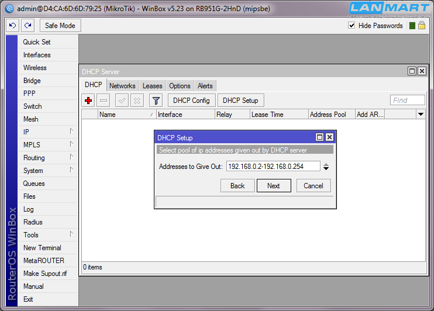Add a DHCP server with red plus
The width and height of the screenshot is (434, 311).
click(88, 101)
